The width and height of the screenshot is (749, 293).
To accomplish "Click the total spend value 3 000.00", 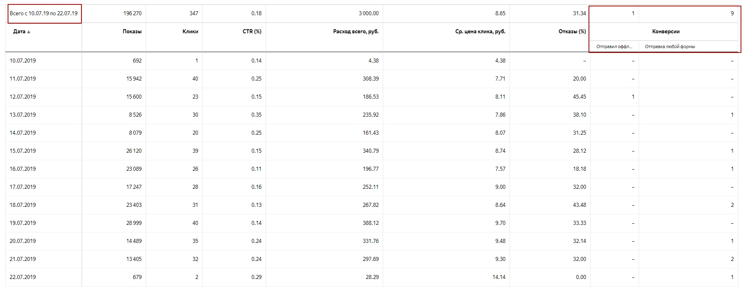I will tap(369, 13).
